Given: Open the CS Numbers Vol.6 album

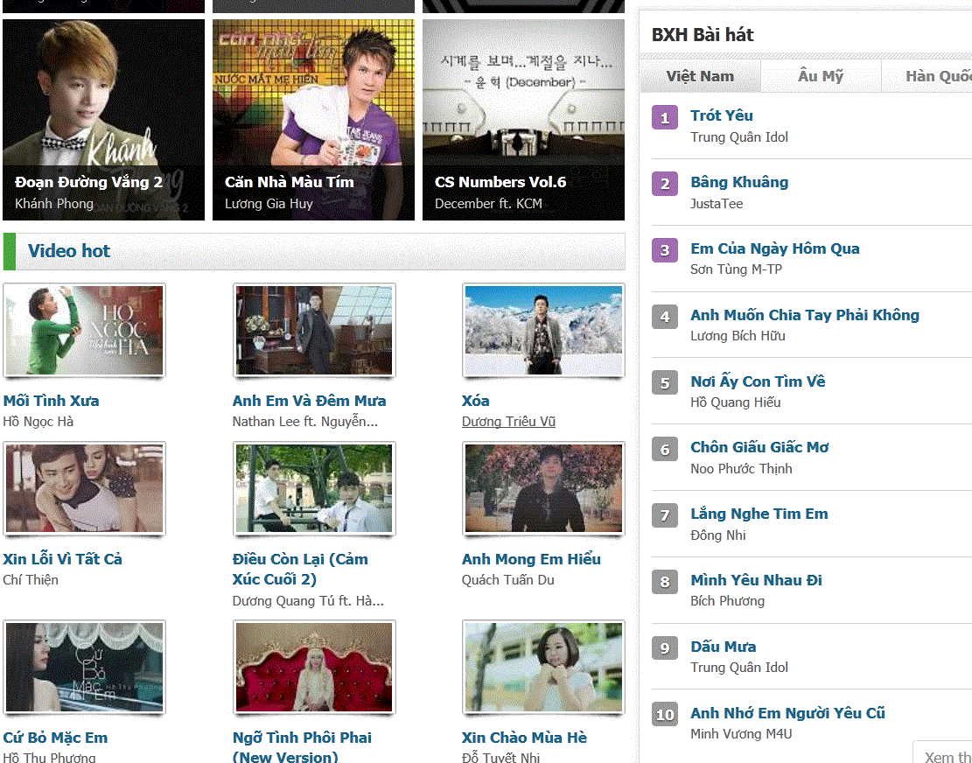Looking at the screenshot, I should click(x=523, y=120).
